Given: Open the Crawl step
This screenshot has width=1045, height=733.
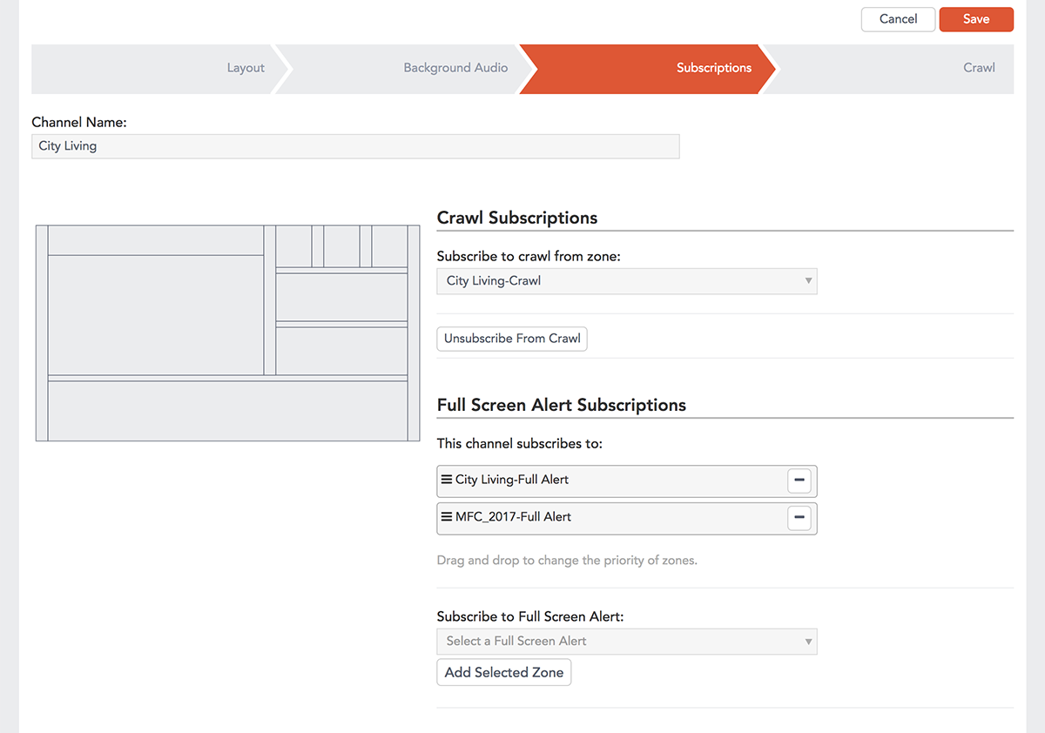Looking at the screenshot, I should coord(978,68).
